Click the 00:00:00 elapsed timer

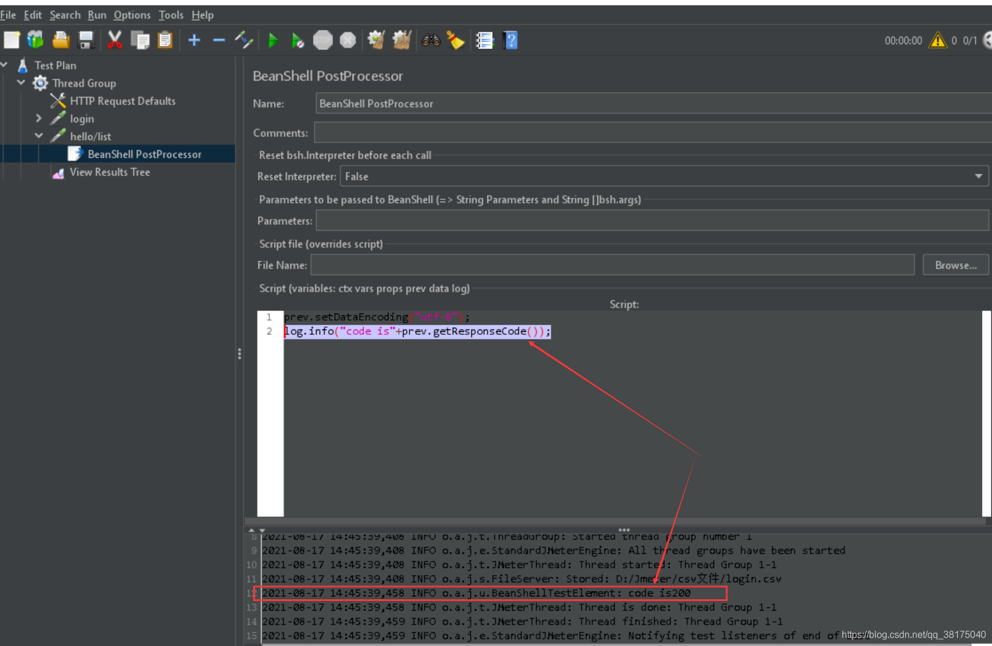click(903, 40)
